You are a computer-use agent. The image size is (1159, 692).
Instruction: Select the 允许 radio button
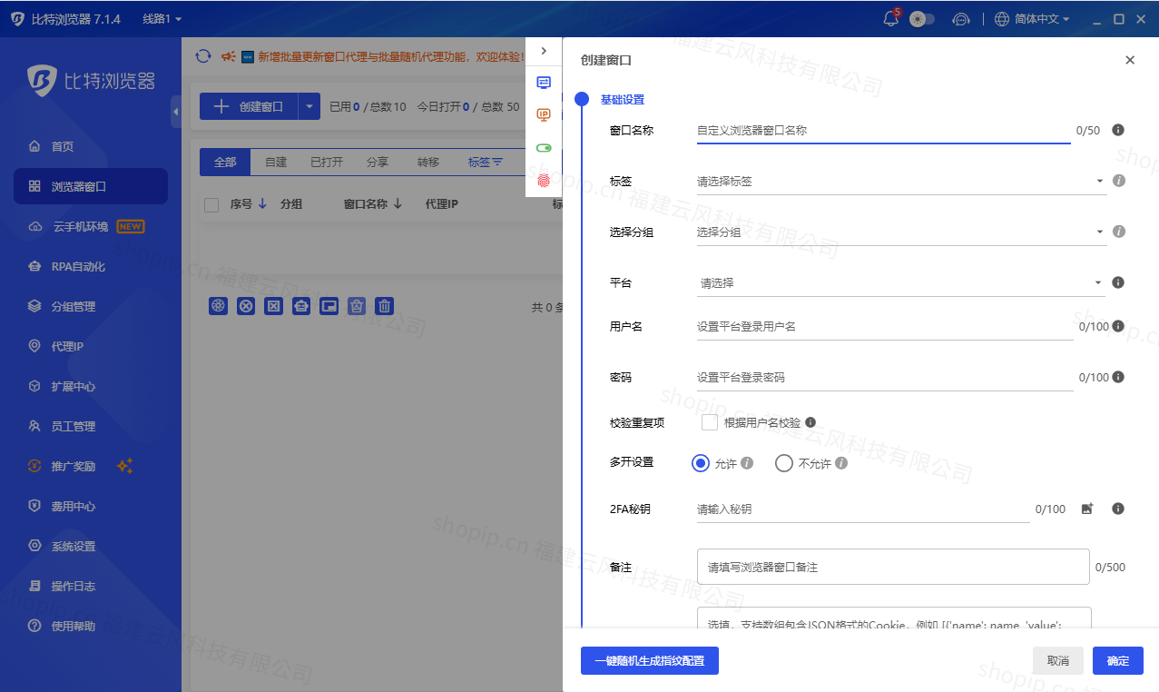tap(700, 463)
